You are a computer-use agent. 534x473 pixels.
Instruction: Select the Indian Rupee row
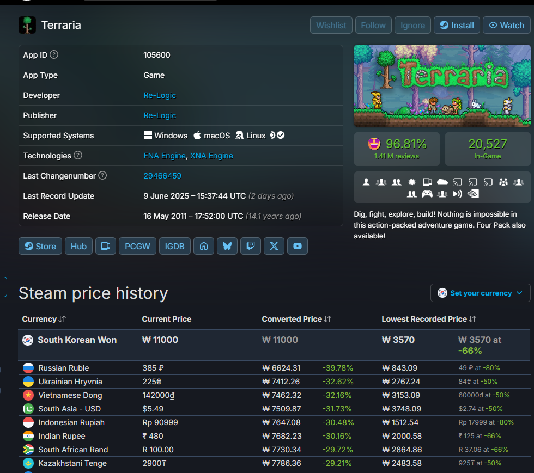pyautogui.click(x=274, y=436)
